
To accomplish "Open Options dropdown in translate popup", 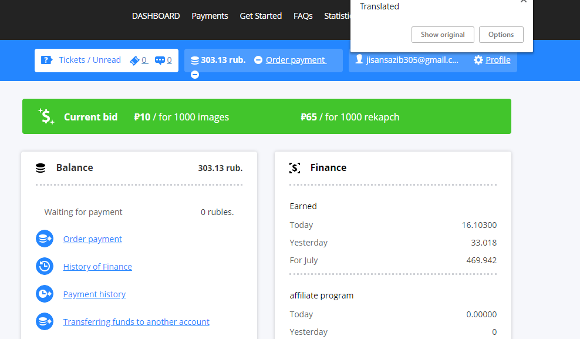I will click(x=501, y=35).
